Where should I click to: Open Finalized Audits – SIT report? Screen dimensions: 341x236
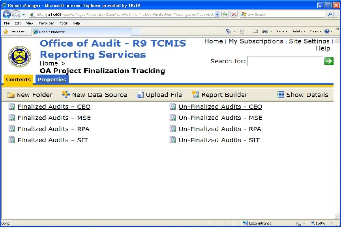pyautogui.click(x=53, y=140)
